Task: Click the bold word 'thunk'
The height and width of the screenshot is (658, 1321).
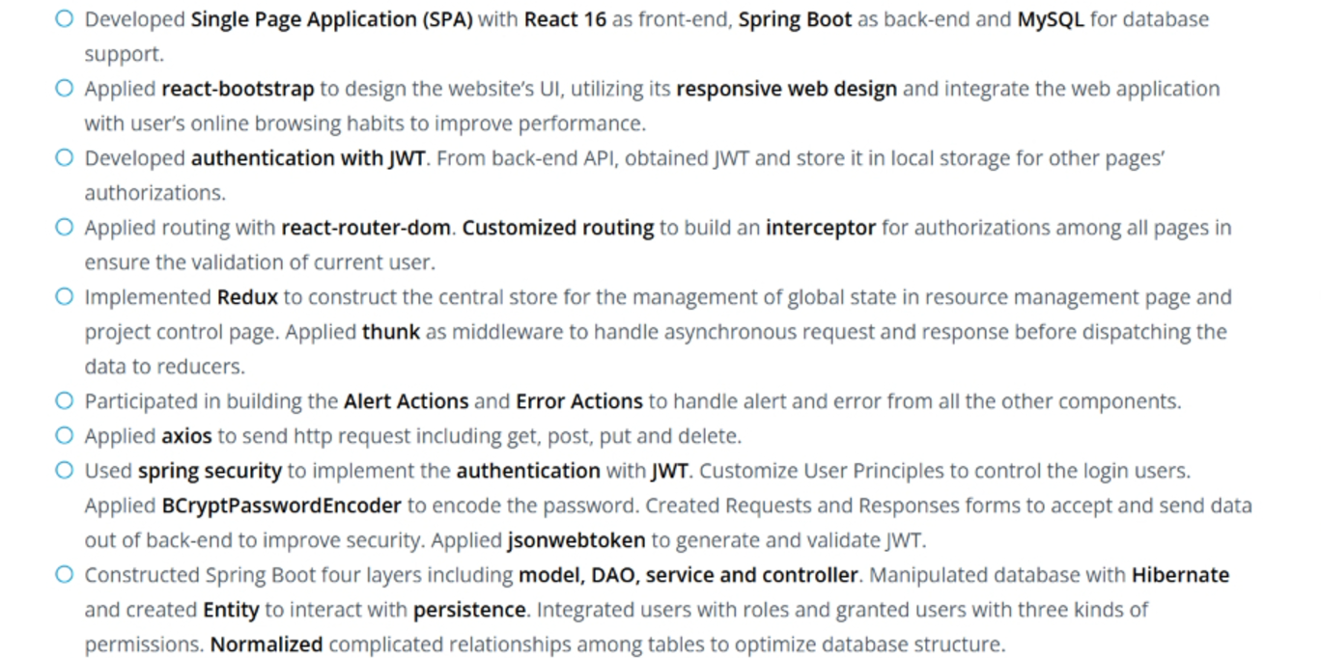Action: click(391, 332)
